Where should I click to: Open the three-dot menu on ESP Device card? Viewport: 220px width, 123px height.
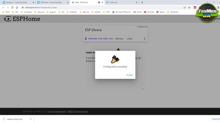145,39
